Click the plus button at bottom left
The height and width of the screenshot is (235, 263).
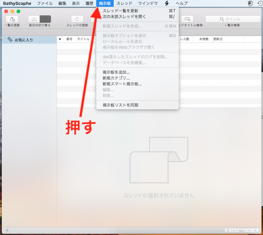(x=7, y=230)
